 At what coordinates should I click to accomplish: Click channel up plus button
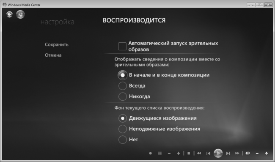[x=179, y=154]
